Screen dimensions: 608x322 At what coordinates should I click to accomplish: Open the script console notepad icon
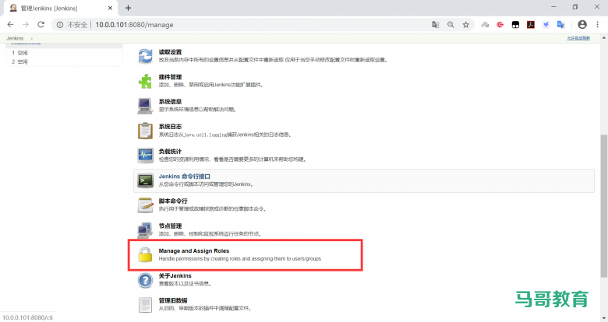click(x=146, y=205)
